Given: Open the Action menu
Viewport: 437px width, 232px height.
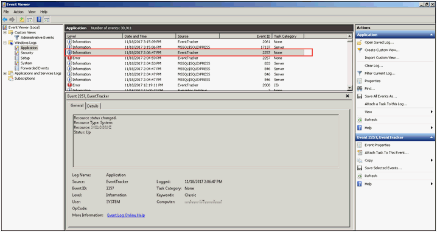Looking at the screenshot, I should tap(19, 12).
